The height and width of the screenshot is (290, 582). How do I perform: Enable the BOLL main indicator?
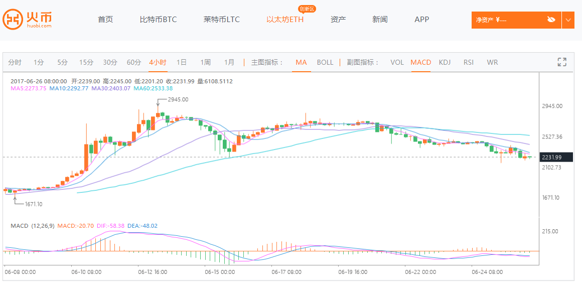coord(325,63)
